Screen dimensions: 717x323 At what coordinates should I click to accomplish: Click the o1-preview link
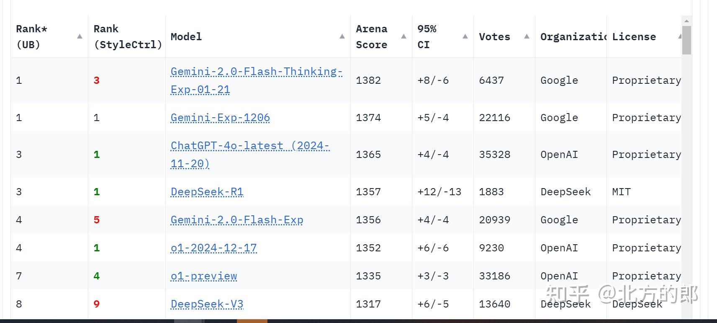[x=204, y=276]
